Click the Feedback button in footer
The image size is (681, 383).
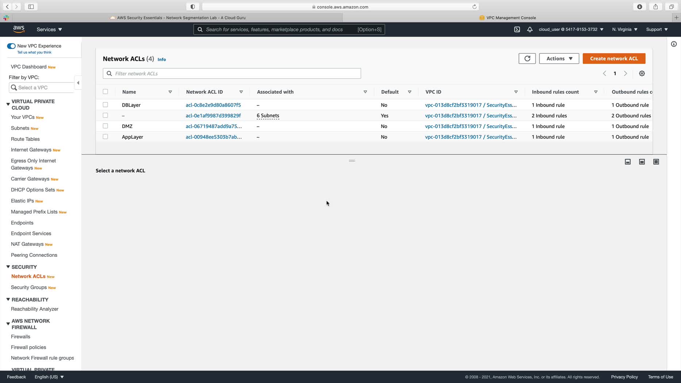tap(16, 377)
